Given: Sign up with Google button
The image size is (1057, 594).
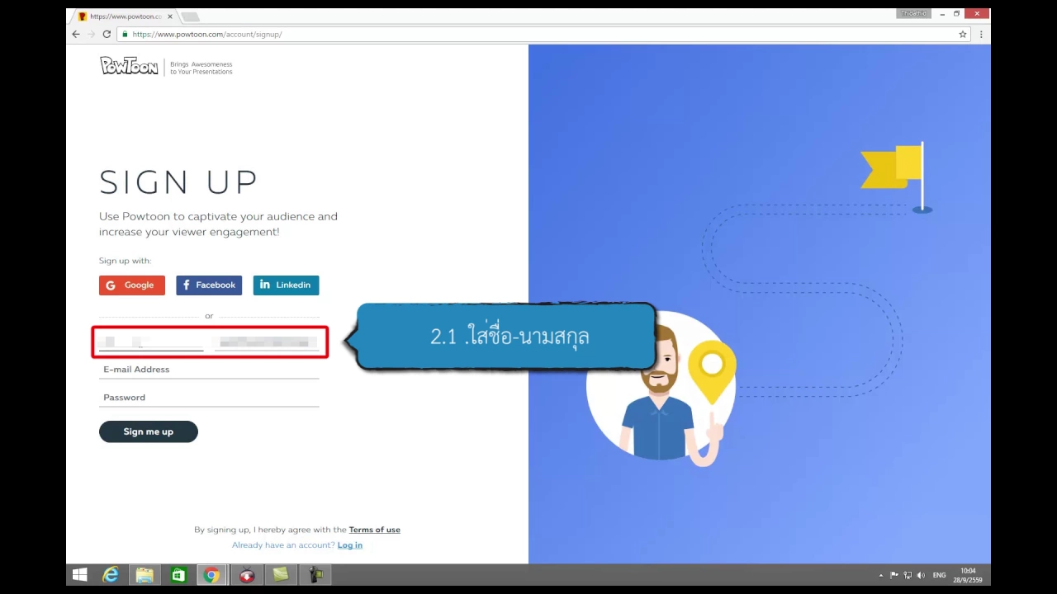Looking at the screenshot, I should [132, 285].
